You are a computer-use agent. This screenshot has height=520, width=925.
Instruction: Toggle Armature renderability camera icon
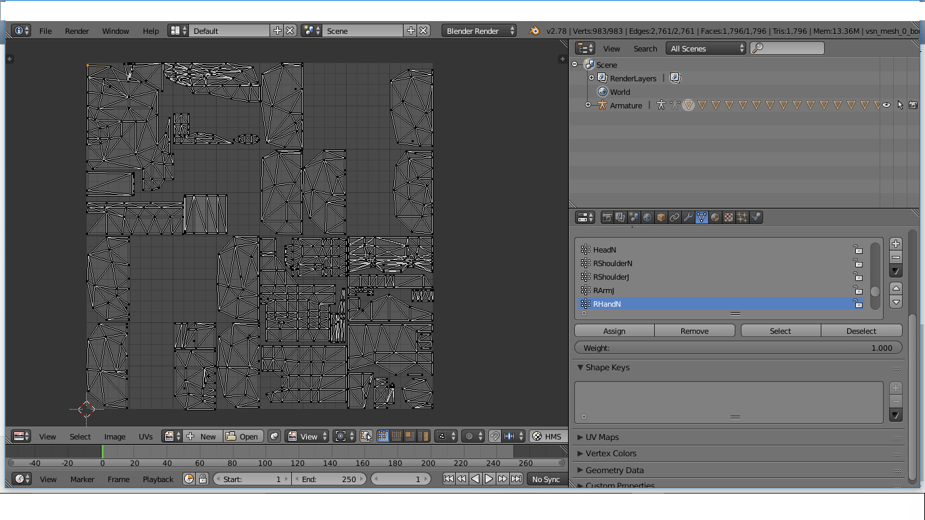click(913, 105)
